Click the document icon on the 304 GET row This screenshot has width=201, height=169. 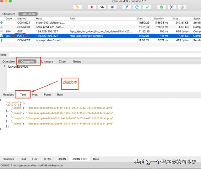[2, 31]
